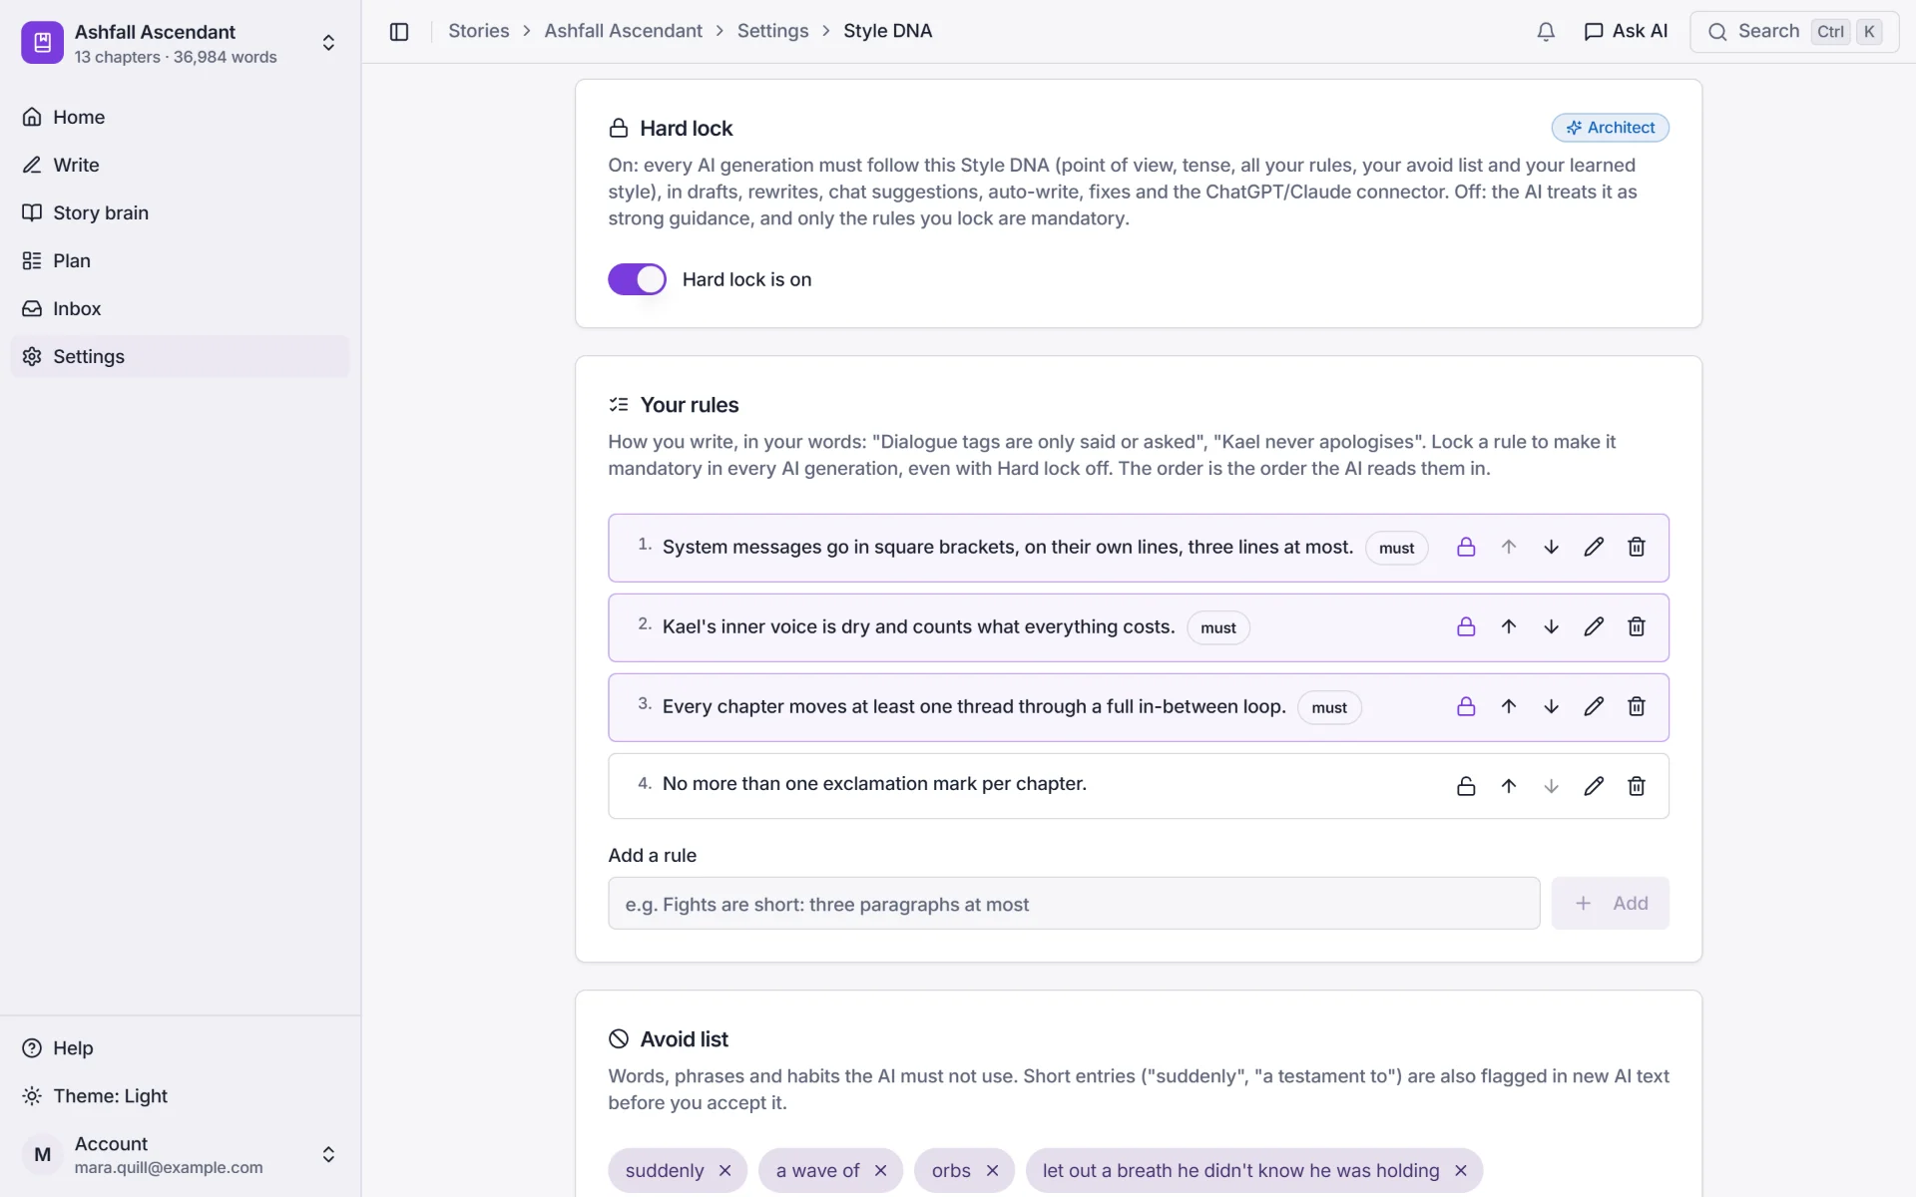Edit the exclamation mark rule

[1594, 786]
